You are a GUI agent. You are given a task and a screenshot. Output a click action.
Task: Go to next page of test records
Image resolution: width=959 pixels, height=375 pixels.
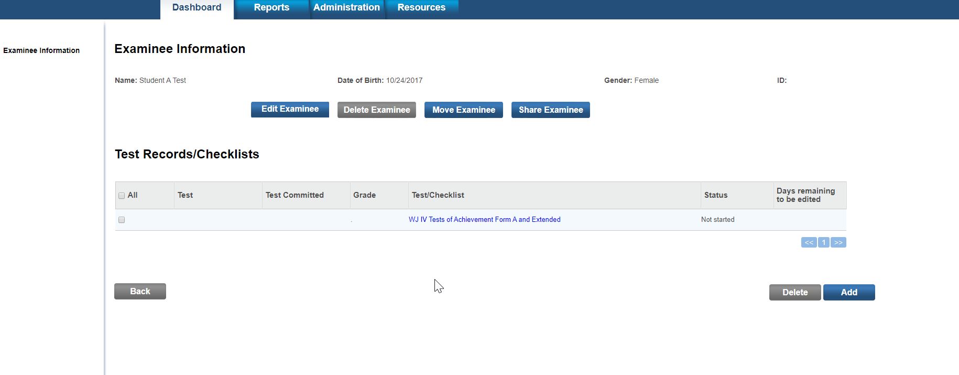838,242
